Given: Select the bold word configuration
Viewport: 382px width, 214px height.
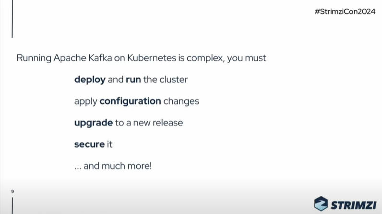Looking at the screenshot, I should 131,101.
